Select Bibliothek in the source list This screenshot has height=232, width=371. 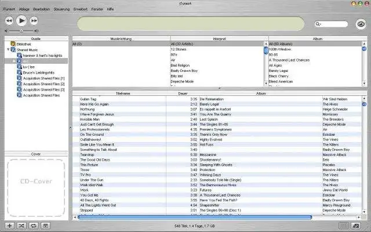[x=24, y=44]
